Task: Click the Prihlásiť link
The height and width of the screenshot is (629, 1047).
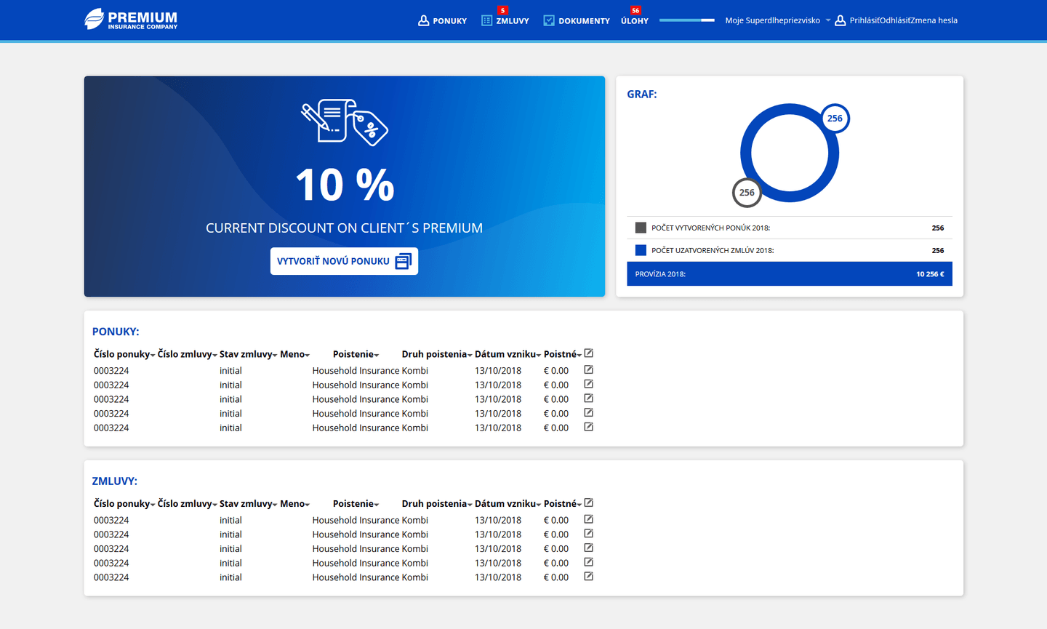Action: pyautogui.click(x=866, y=20)
